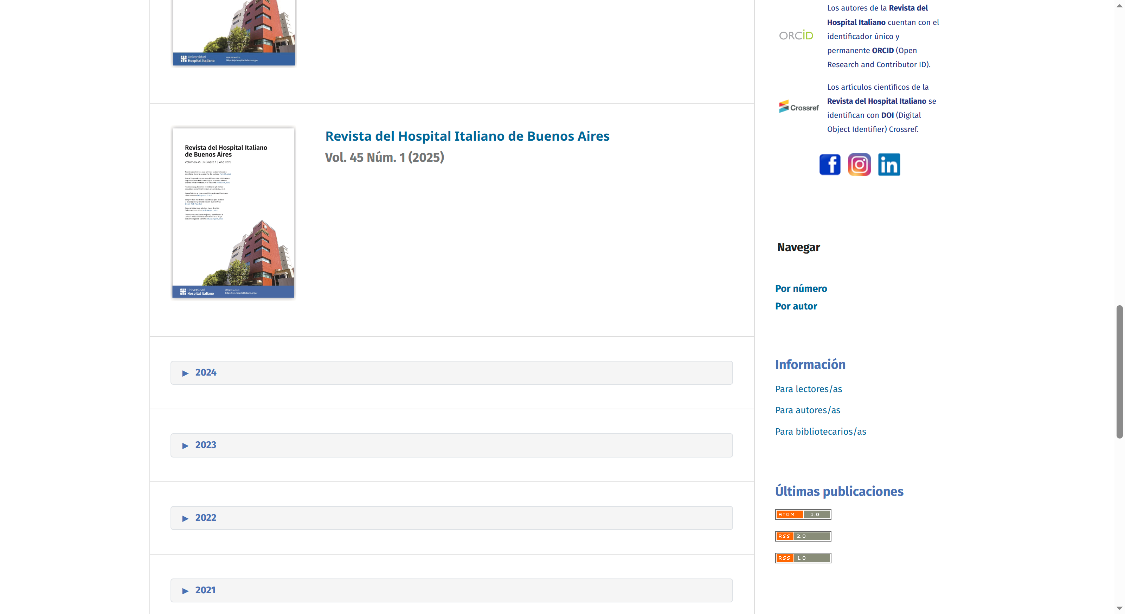Image resolution: width=1125 pixels, height=614 pixels.
Task: Browse by author via Por autor
Action: (x=796, y=306)
